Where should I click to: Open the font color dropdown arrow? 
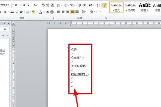[x=44, y=12]
